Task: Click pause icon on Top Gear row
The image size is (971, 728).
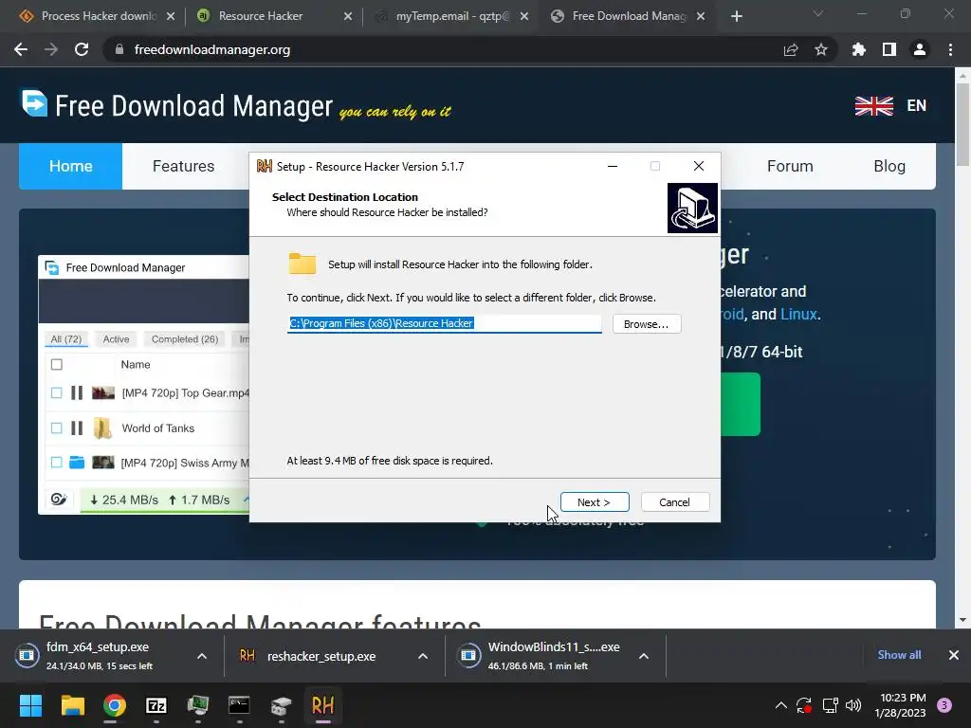Action: pos(77,393)
